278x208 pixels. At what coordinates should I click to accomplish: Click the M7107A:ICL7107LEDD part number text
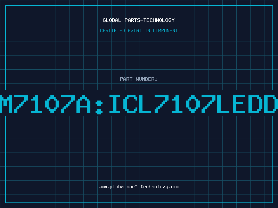[x=139, y=104]
